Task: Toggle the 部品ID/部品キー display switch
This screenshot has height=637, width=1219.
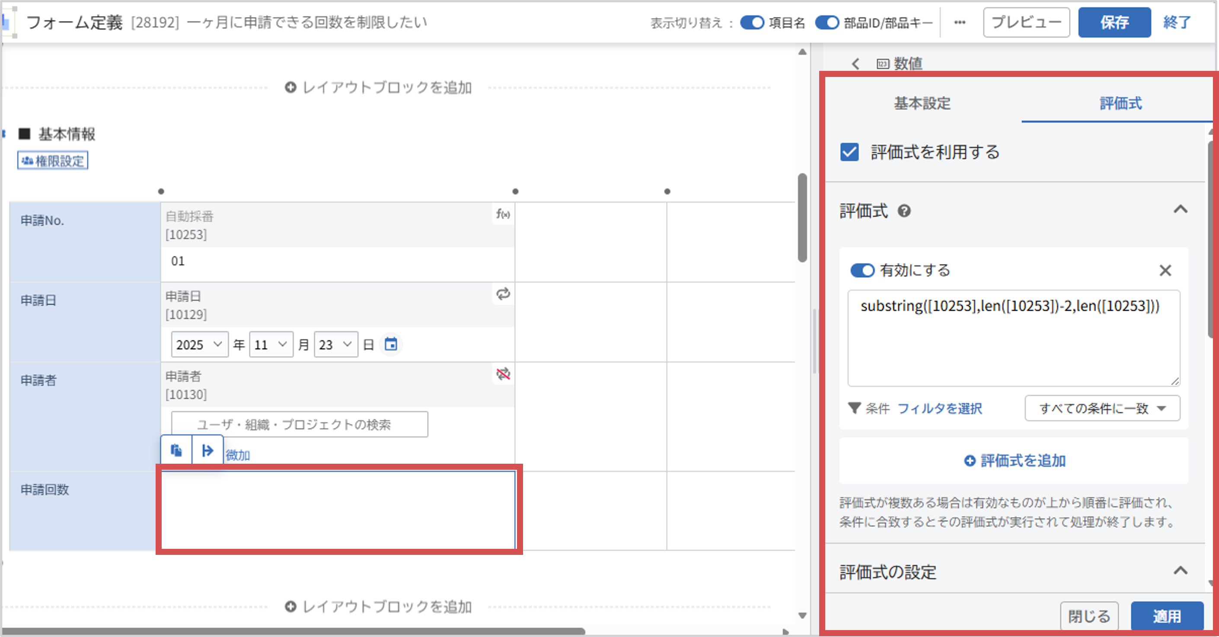Action: tap(826, 22)
